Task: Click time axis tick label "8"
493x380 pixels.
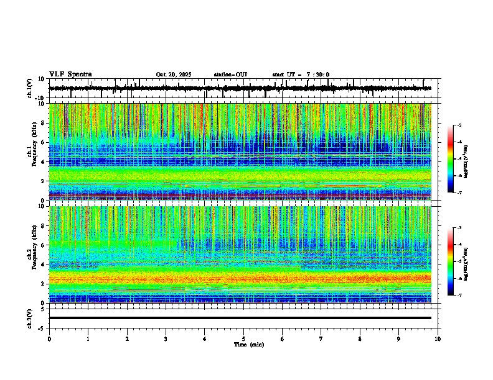Action: coord(360,339)
